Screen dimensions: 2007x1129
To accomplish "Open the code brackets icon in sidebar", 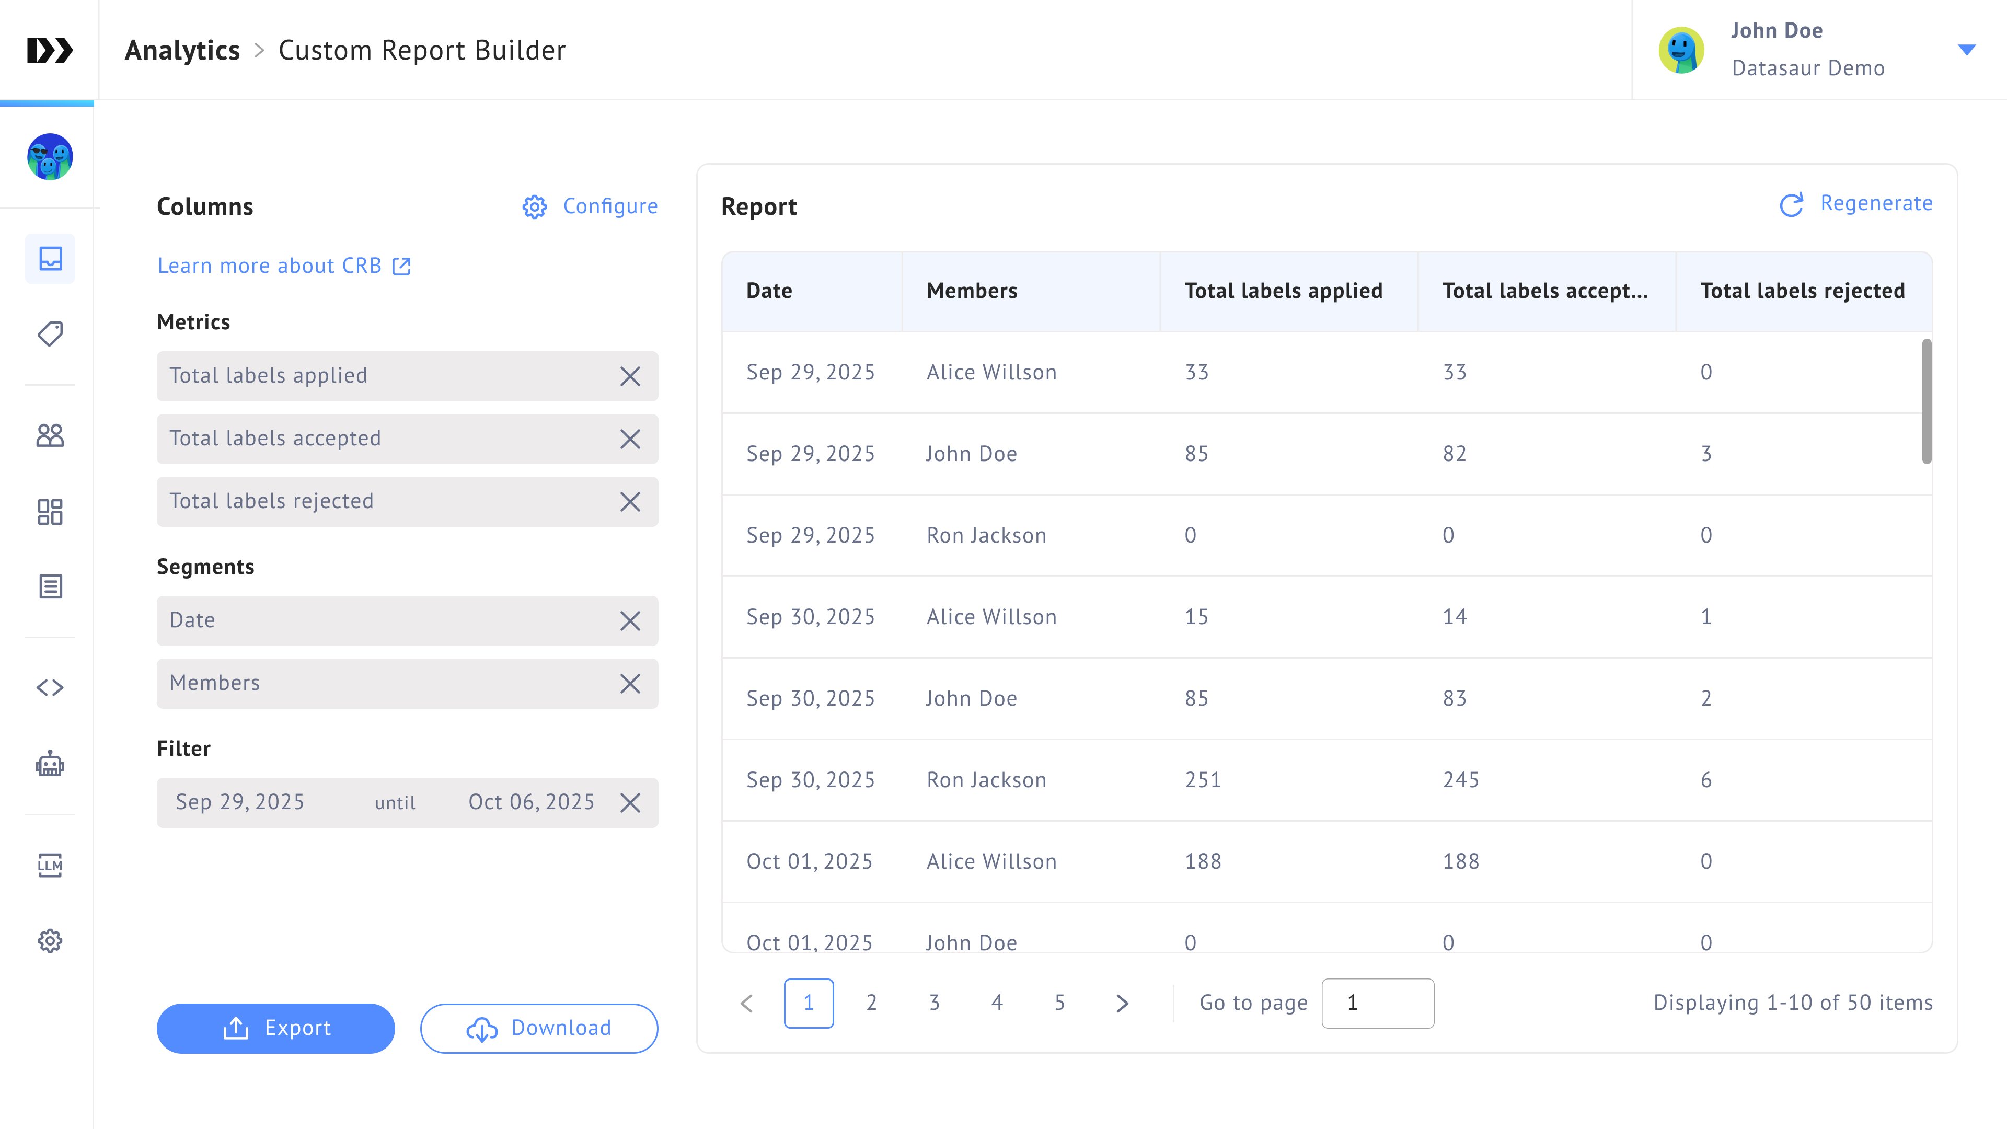I will [50, 687].
